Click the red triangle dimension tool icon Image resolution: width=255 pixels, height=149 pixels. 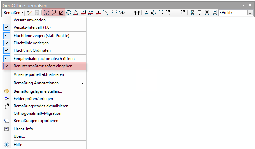point(76,13)
